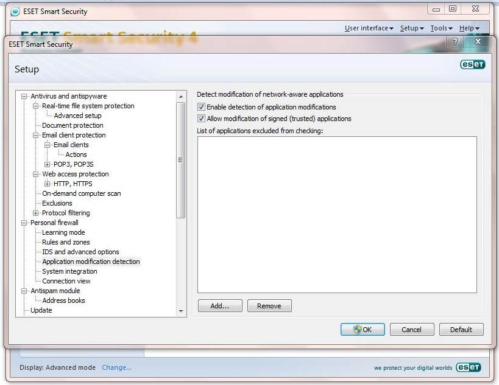Viewport: 499px width, 385px height.
Task: Click the ESET eye icon in title bar
Action: 15,12
